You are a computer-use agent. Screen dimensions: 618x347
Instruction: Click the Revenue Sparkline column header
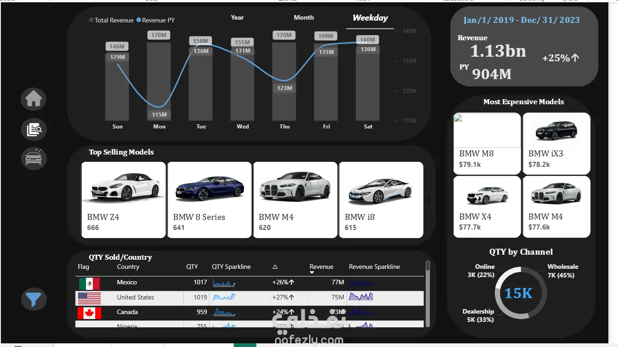coord(374,267)
